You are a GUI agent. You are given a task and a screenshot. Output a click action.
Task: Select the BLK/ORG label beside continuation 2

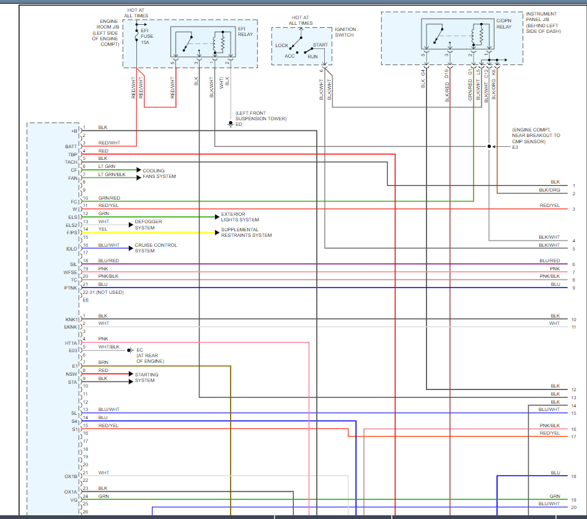pyautogui.click(x=549, y=190)
